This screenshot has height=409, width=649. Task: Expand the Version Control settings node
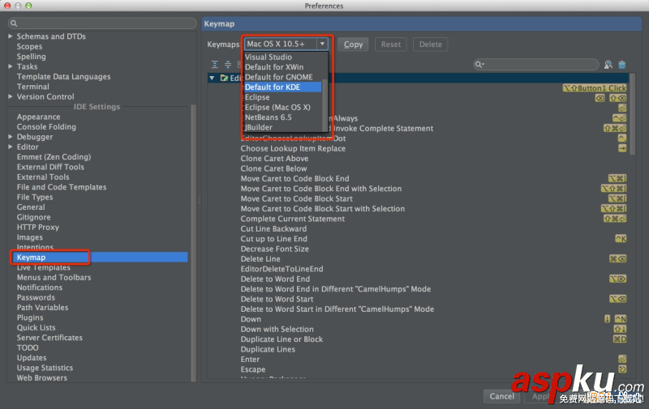(11, 96)
